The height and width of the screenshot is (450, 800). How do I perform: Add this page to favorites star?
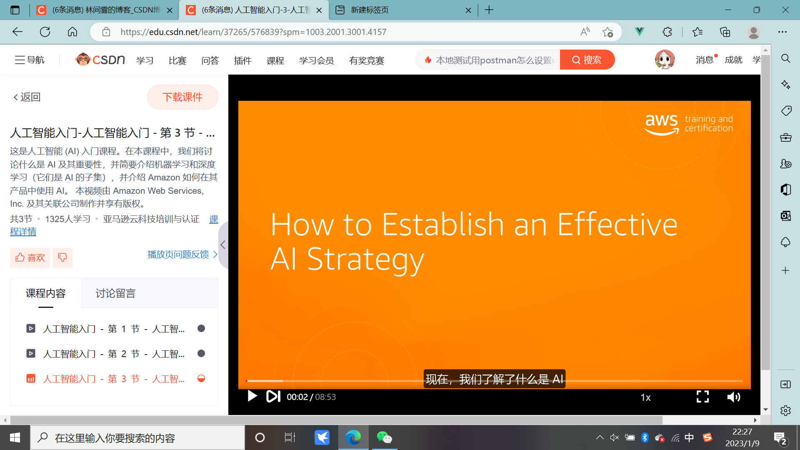pyautogui.click(x=607, y=32)
